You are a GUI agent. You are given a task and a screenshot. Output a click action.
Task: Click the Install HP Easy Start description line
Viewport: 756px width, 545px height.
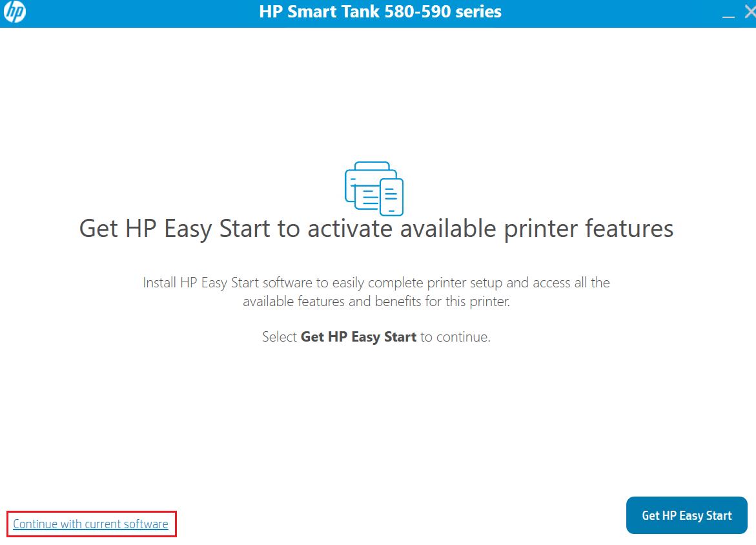pyautogui.click(x=376, y=283)
